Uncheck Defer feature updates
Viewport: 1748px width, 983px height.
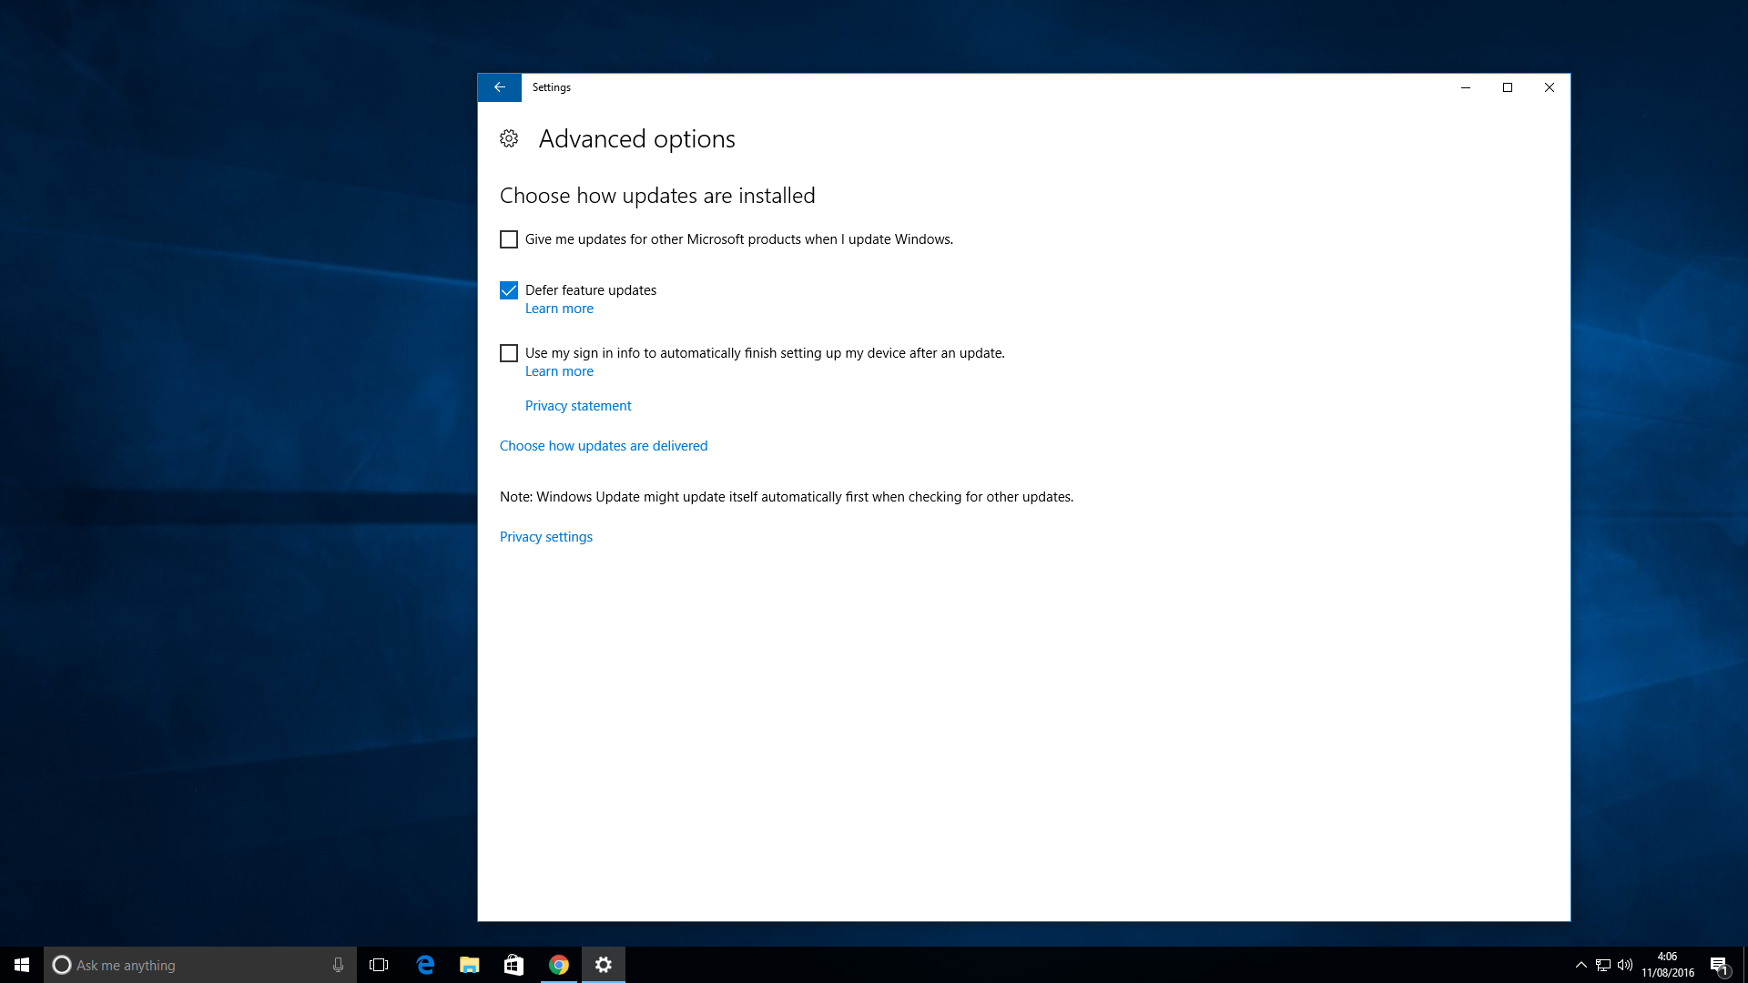[x=509, y=290]
